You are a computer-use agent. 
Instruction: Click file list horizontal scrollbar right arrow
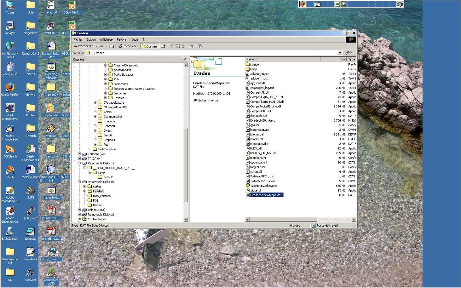(x=354, y=219)
